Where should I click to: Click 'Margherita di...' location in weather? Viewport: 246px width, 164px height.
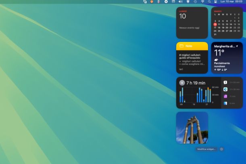coord(225,46)
